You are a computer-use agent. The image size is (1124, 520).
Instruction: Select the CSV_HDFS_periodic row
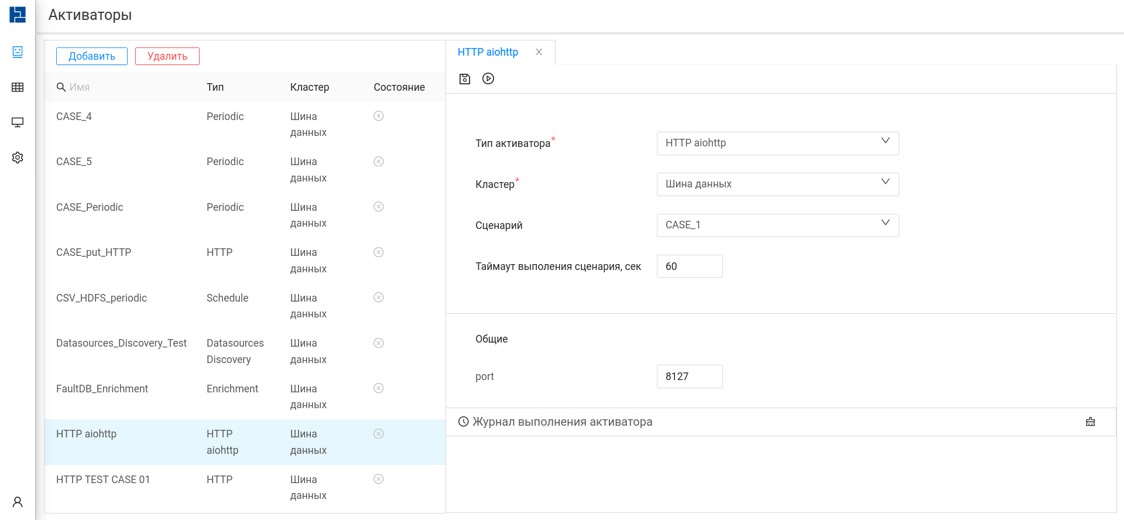point(245,306)
